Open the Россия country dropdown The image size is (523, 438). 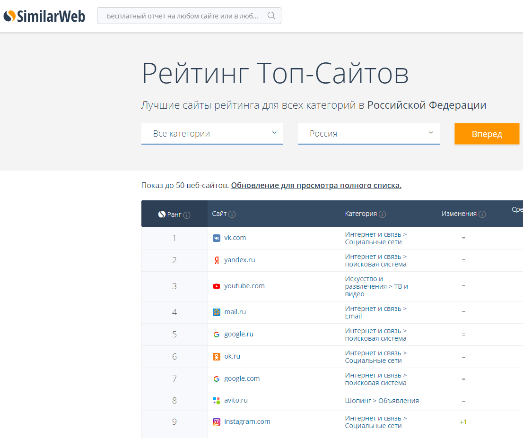click(368, 134)
